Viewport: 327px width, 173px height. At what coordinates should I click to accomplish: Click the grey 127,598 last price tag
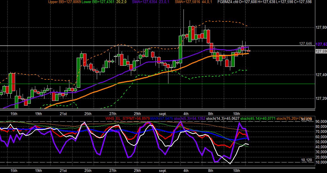coord(321,51)
